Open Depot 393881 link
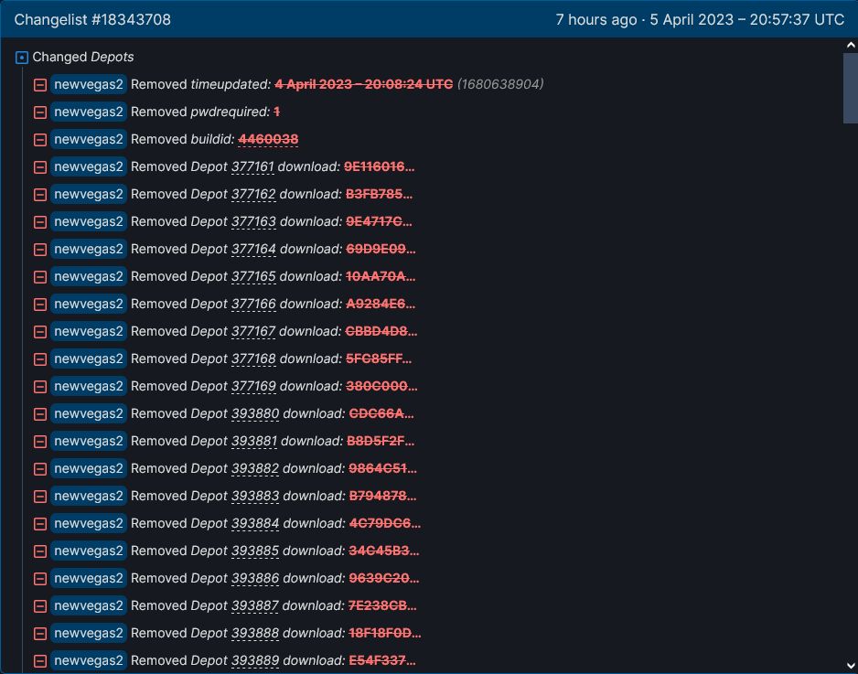858x674 pixels. click(x=254, y=441)
